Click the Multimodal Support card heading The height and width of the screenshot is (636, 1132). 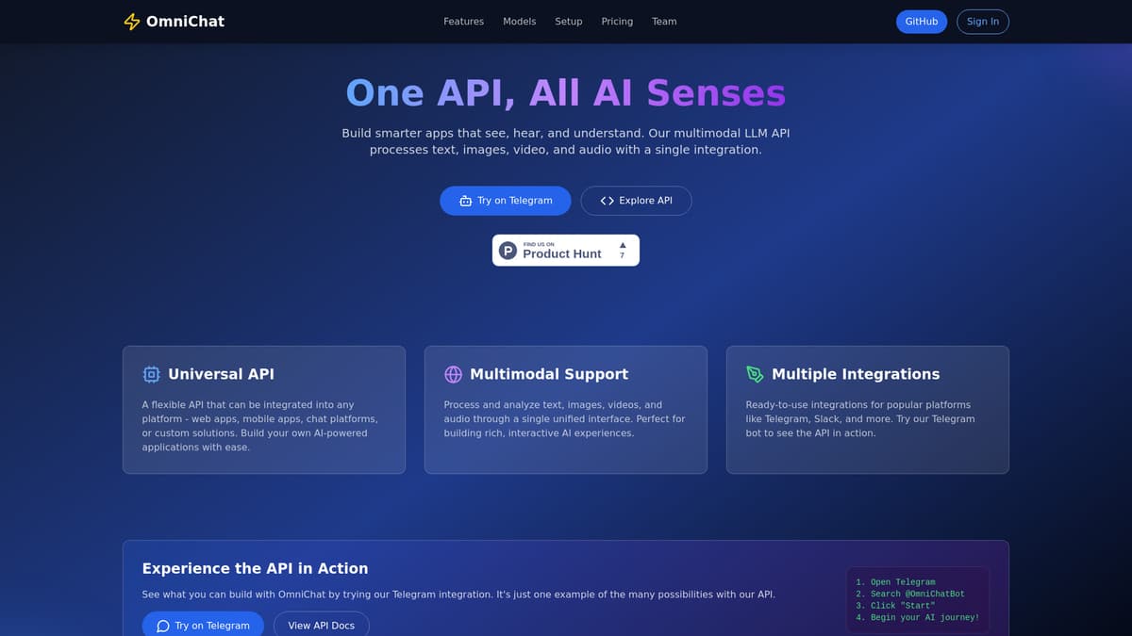pyautogui.click(x=549, y=374)
